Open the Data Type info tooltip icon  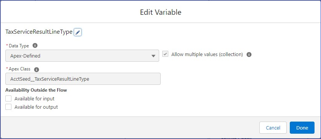[35, 45]
